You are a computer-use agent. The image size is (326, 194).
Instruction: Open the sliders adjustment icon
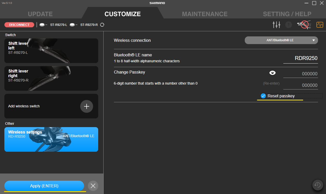point(277,25)
